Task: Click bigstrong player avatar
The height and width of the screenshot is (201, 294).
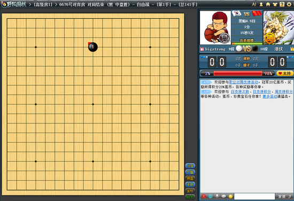Action: click(x=215, y=28)
